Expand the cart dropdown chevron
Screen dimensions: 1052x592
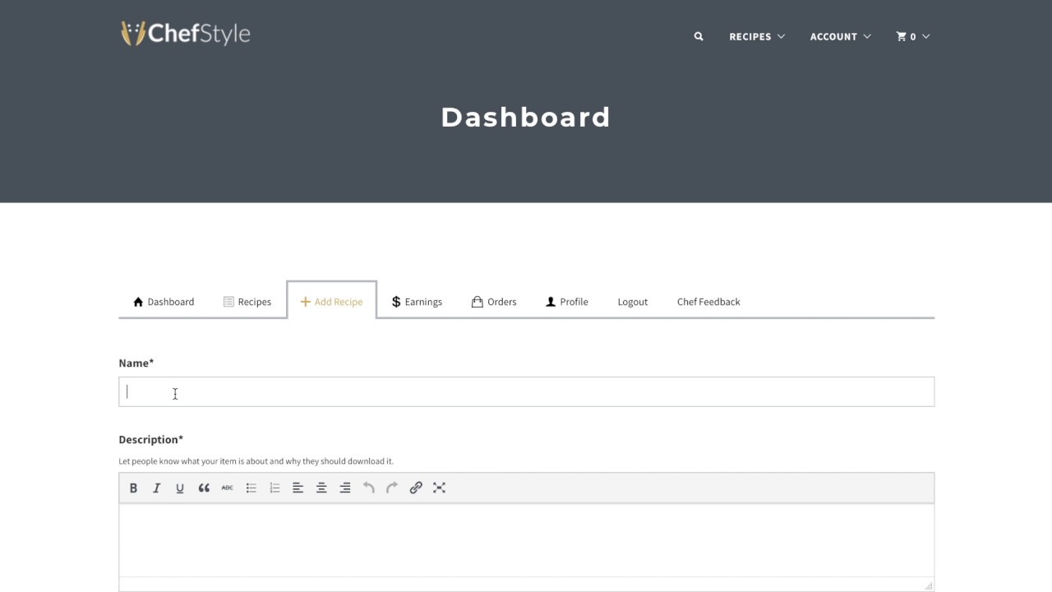[x=926, y=36]
